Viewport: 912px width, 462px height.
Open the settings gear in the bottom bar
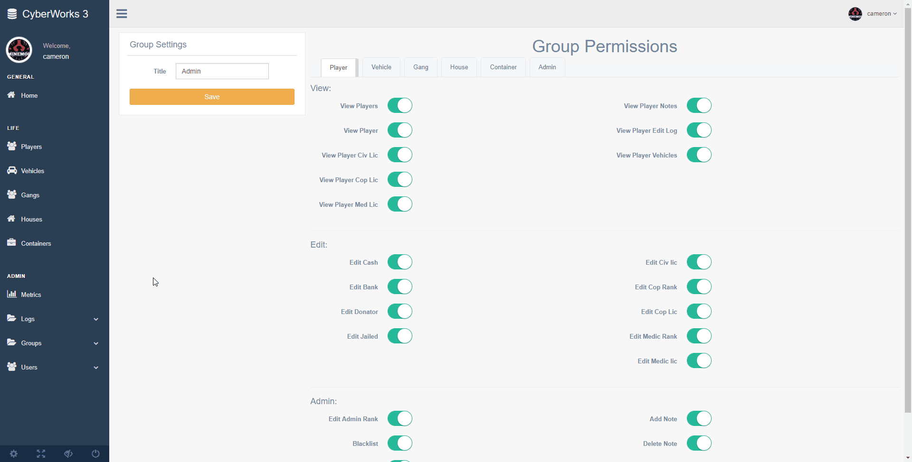point(14,453)
